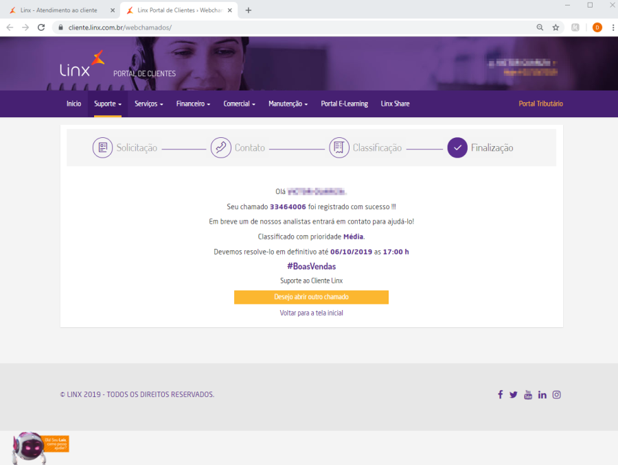Click the Finalização step label

(492, 147)
